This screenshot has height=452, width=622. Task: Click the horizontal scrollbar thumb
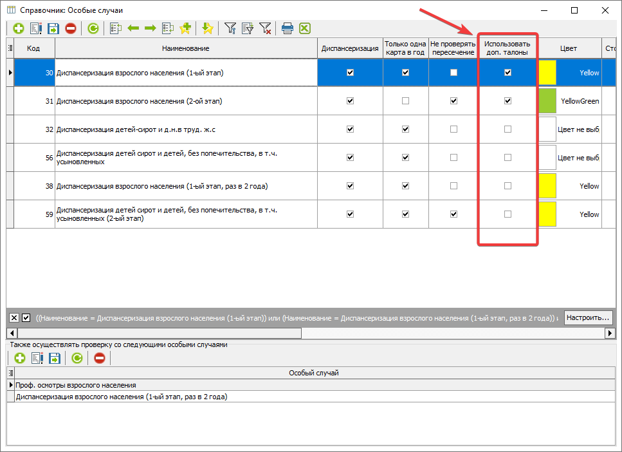[x=160, y=333]
